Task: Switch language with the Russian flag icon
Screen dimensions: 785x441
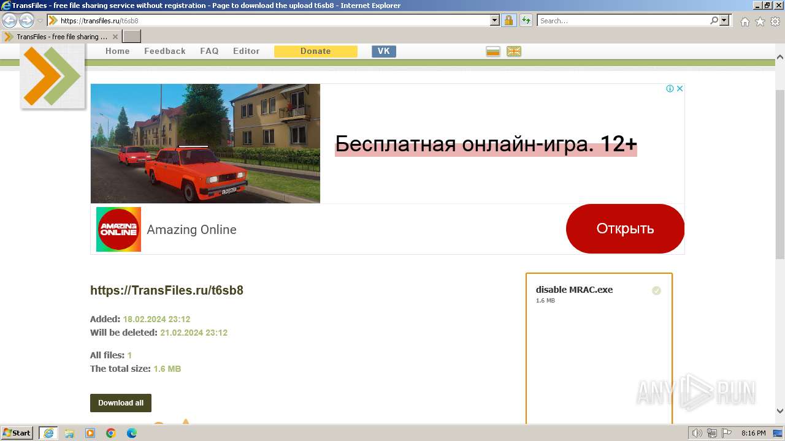Action: [x=493, y=51]
